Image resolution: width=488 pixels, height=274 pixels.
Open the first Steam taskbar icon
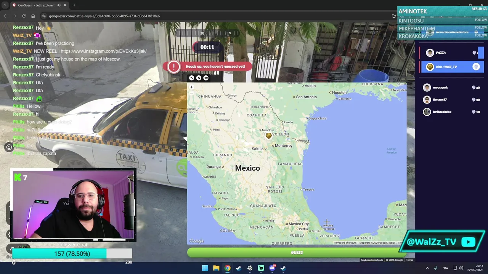click(x=238, y=268)
